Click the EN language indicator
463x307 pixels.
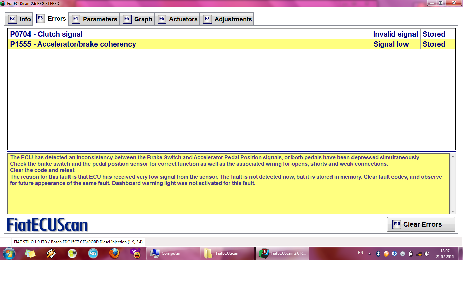pos(360,253)
